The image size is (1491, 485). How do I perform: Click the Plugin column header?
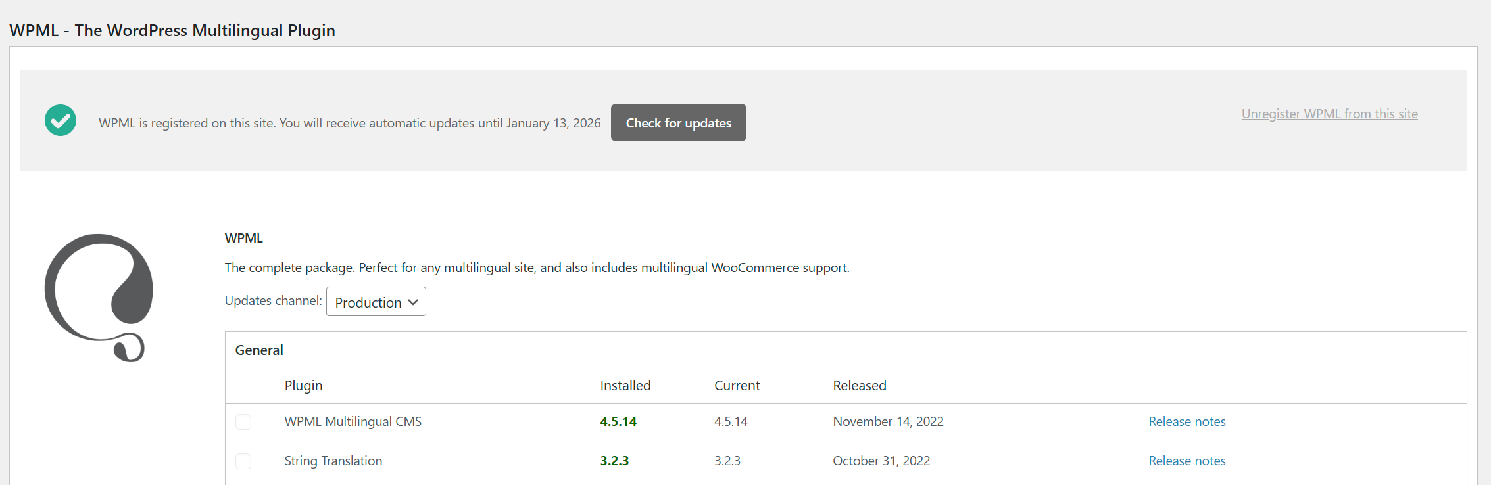303,386
